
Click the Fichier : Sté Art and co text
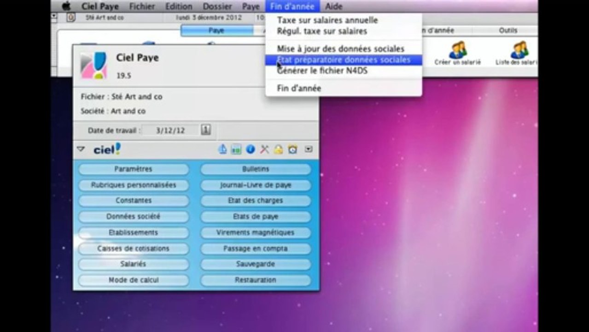click(x=122, y=97)
